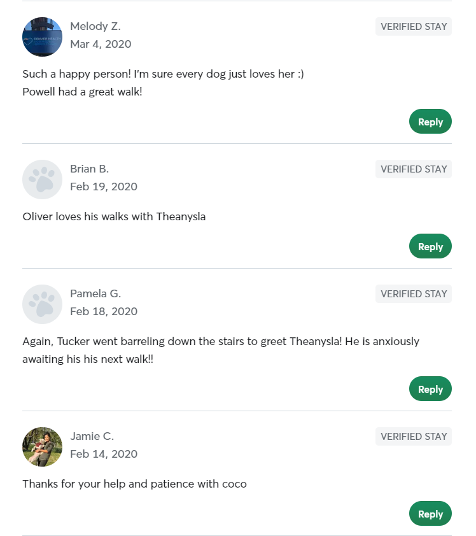This screenshot has height=536, width=476.
Task: Click the VERIFIED STAY badge on Pamela's review
Action: click(x=413, y=293)
